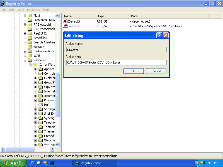Viewport: 223px width, 167px height.
Task: Show hidden tray icons arrow
Action: pos(197,163)
